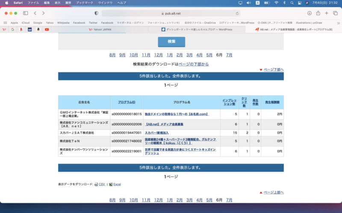Open the 【A8.net】メディア会員募集 program link

[164, 124]
